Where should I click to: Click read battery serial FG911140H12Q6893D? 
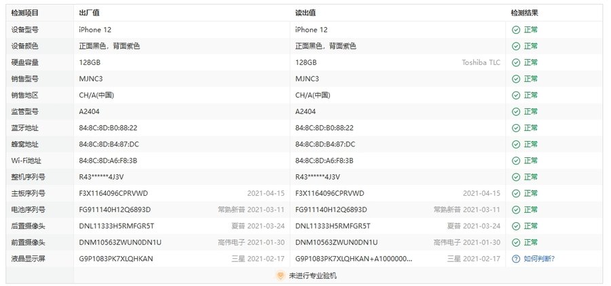point(331,209)
